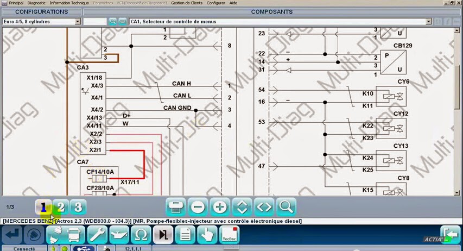Click the CAN L line label
The width and height of the screenshot is (463, 251).
(x=182, y=96)
